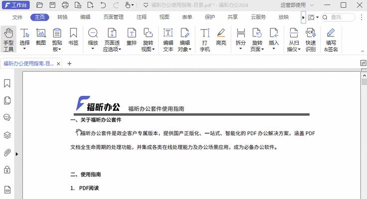Open the 云服务 ribbon tab
This screenshot has height=199, width=367.
tap(258, 17)
